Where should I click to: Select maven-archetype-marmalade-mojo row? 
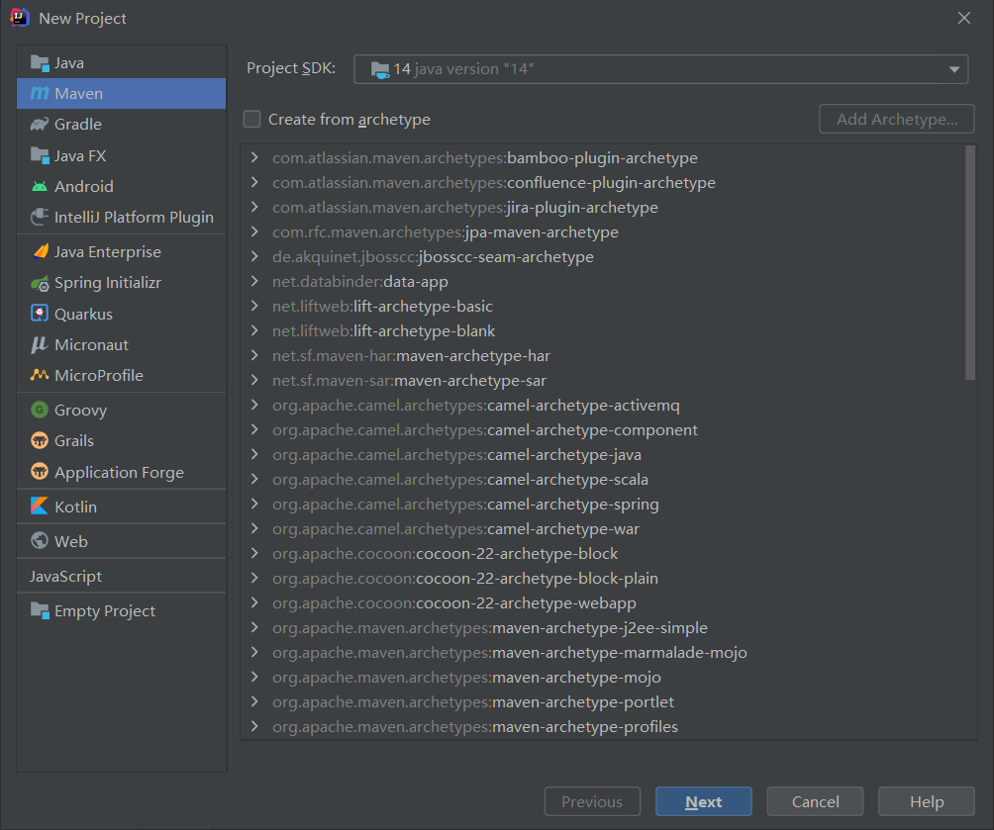(604, 652)
